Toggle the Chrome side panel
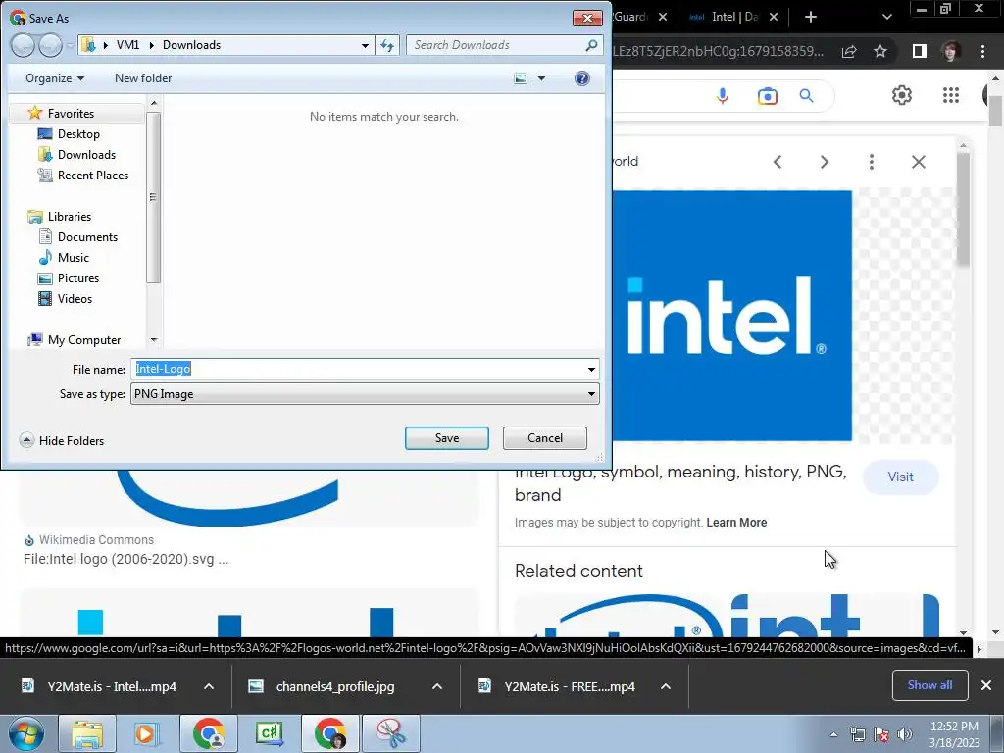Viewport: 1004px width, 753px height. click(919, 51)
